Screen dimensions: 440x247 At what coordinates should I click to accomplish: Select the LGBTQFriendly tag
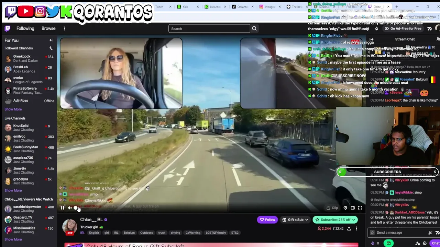(x=216, y=233)
